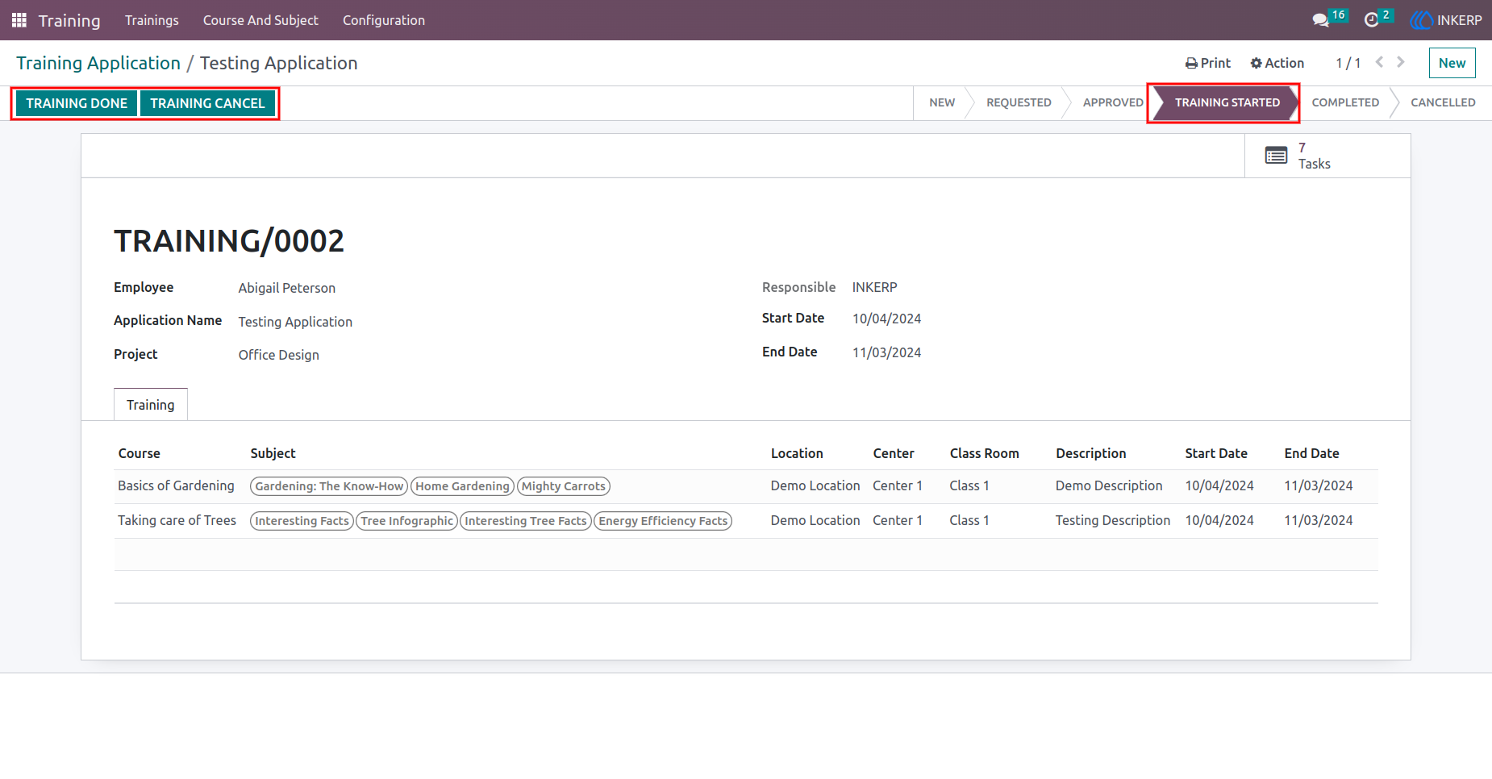Open employee Abigail Peterson link

coord(287,288)
